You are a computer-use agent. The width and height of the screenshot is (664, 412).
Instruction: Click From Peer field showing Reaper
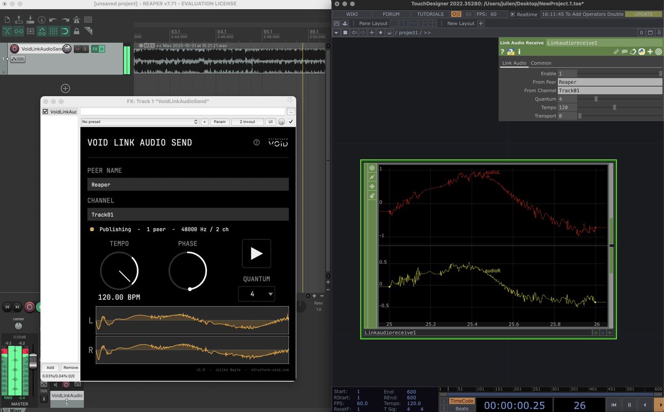[x=610, y=82]
